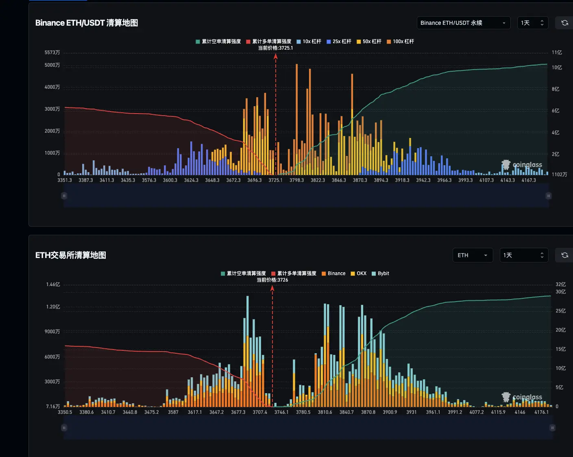
Task: Grab left zoom handle of top chart slider
Action: tap(64, 196)
